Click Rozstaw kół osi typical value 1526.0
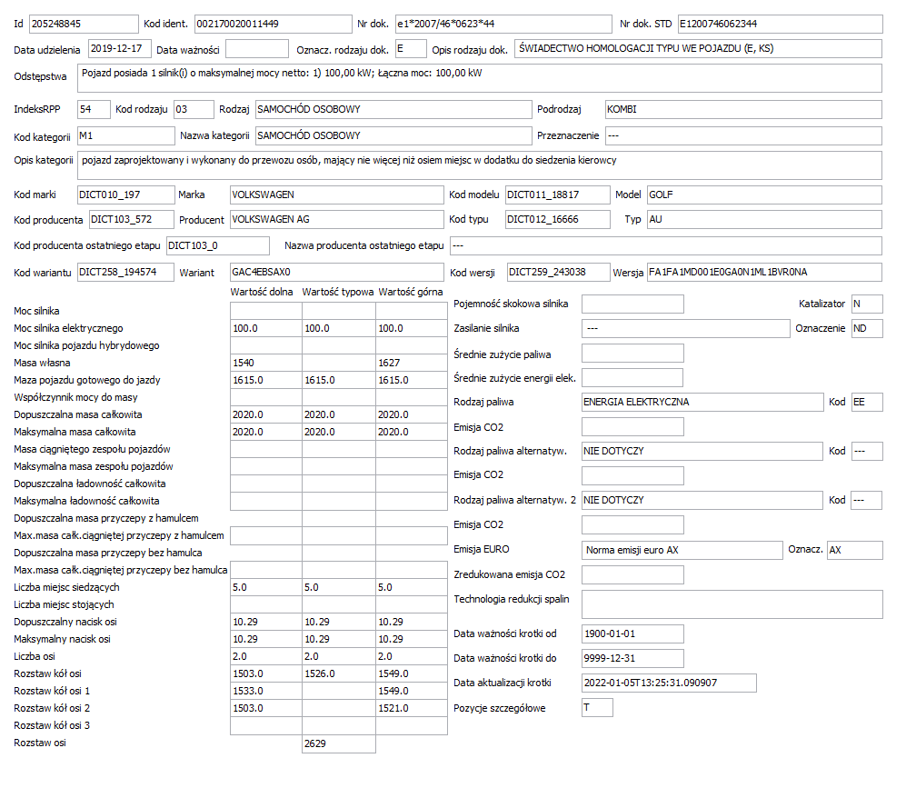Viewport: 916px width, 798px height. pos(339,673)
